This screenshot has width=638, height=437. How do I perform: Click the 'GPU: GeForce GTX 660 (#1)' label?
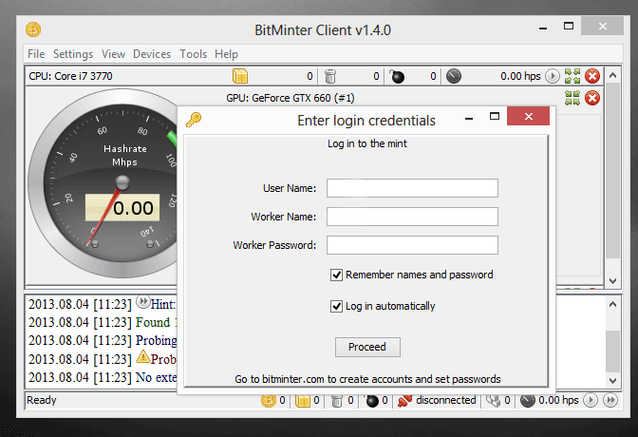291,98
